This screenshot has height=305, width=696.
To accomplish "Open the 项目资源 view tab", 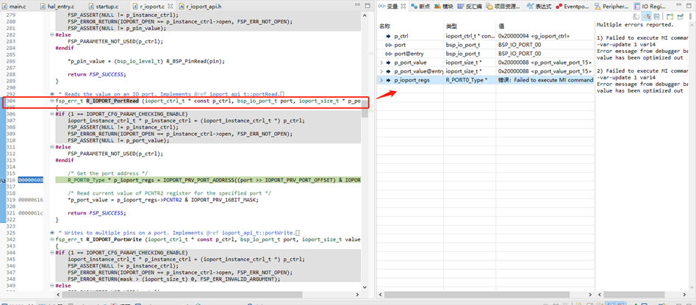I will click(x=503, y=6).
